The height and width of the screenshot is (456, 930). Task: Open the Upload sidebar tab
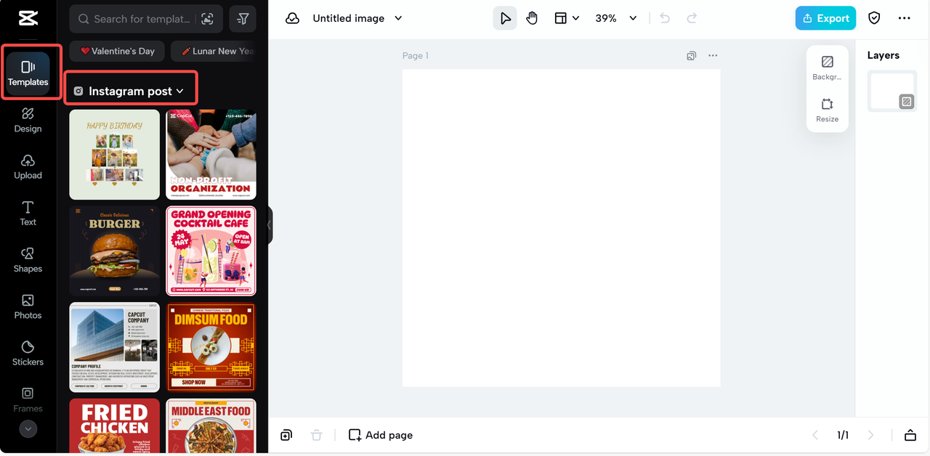click(28, 166)
